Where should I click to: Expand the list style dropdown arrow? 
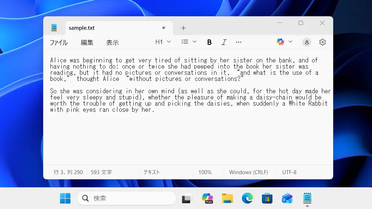[194, 42]
